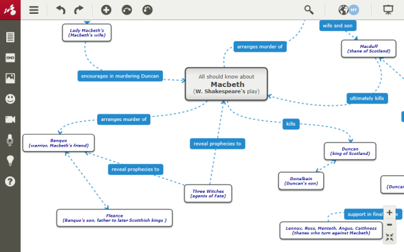
Task: Start presentation mode icon
Action: click(x=388, y=10)
